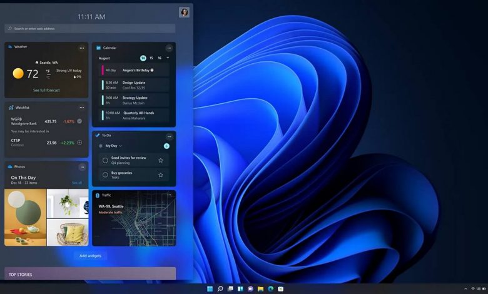Open Weather widget more options menu

pyautogui.click(x=81, y=48)
